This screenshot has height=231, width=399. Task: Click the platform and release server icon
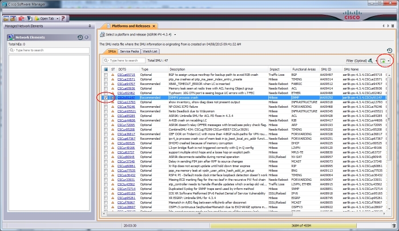pos(102,34)
